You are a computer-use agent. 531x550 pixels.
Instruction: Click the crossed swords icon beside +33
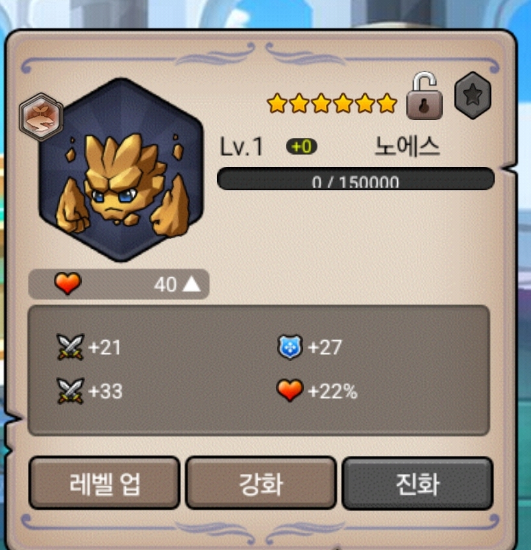tap(70, 391)
